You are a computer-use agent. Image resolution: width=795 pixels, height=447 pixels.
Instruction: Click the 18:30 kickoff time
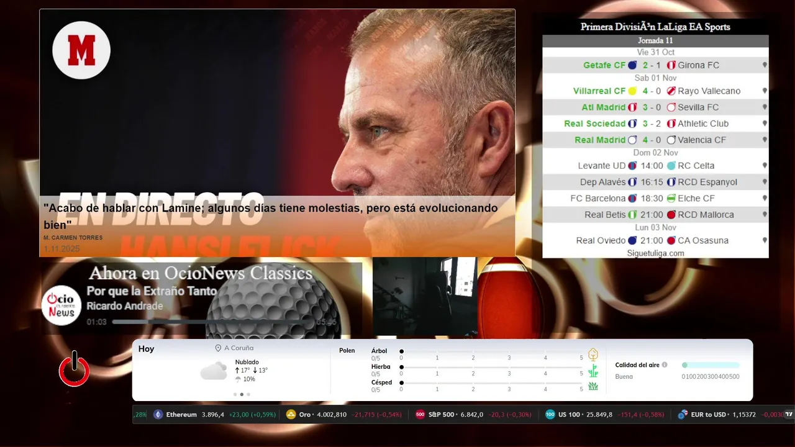click(652, 198)
